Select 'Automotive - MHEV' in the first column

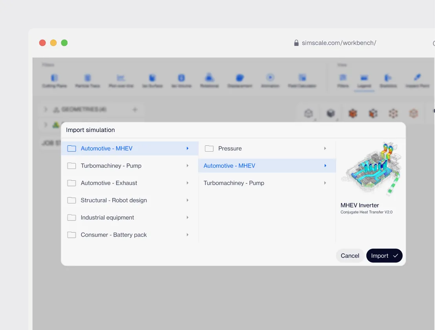pyautogui.click(x=130, y=148)
